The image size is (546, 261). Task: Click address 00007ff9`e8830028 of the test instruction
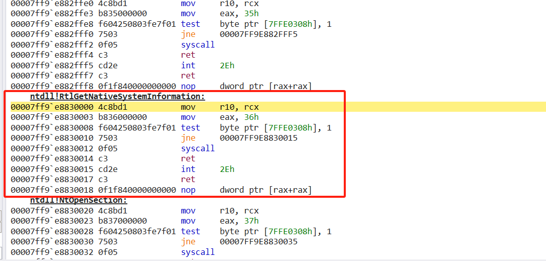[52, 231]
